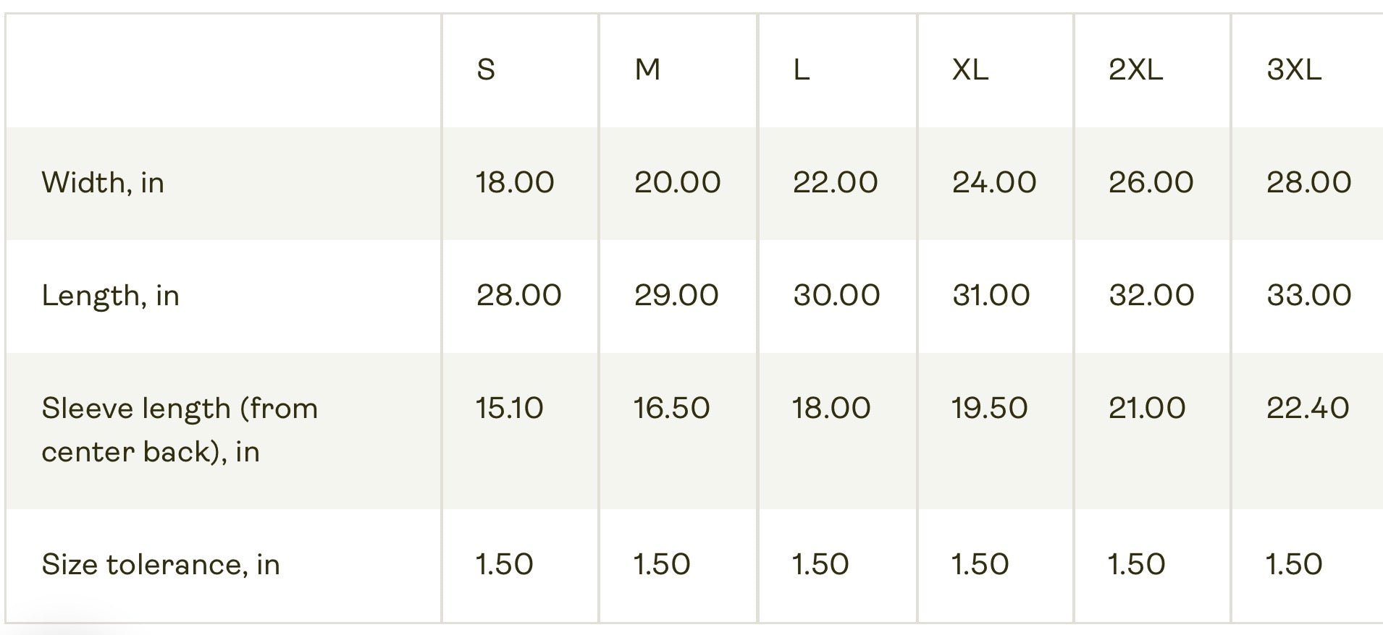The width and height of the screenshot is (1383, 635).
Task: Select the S size column header
Action: coord(486,69)
